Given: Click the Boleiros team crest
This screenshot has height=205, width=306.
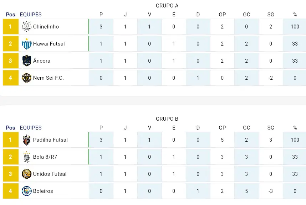Looking at the screenshot, I should [x=27, y=191].
